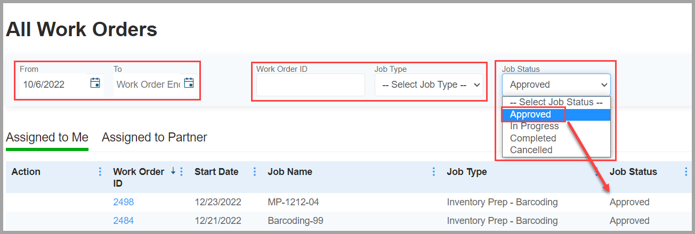
Task: Open work order 2484 link
Action: tap(124, 221)
